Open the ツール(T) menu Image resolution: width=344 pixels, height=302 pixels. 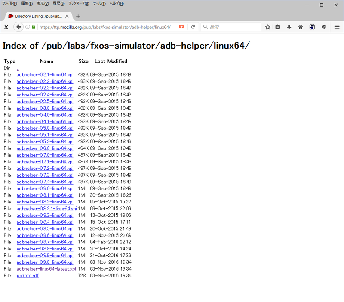coord(99,3)
